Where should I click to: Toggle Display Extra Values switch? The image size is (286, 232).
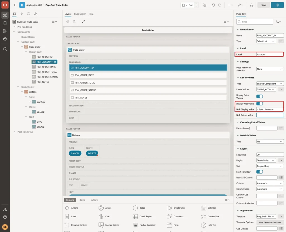tap(259, 96)
